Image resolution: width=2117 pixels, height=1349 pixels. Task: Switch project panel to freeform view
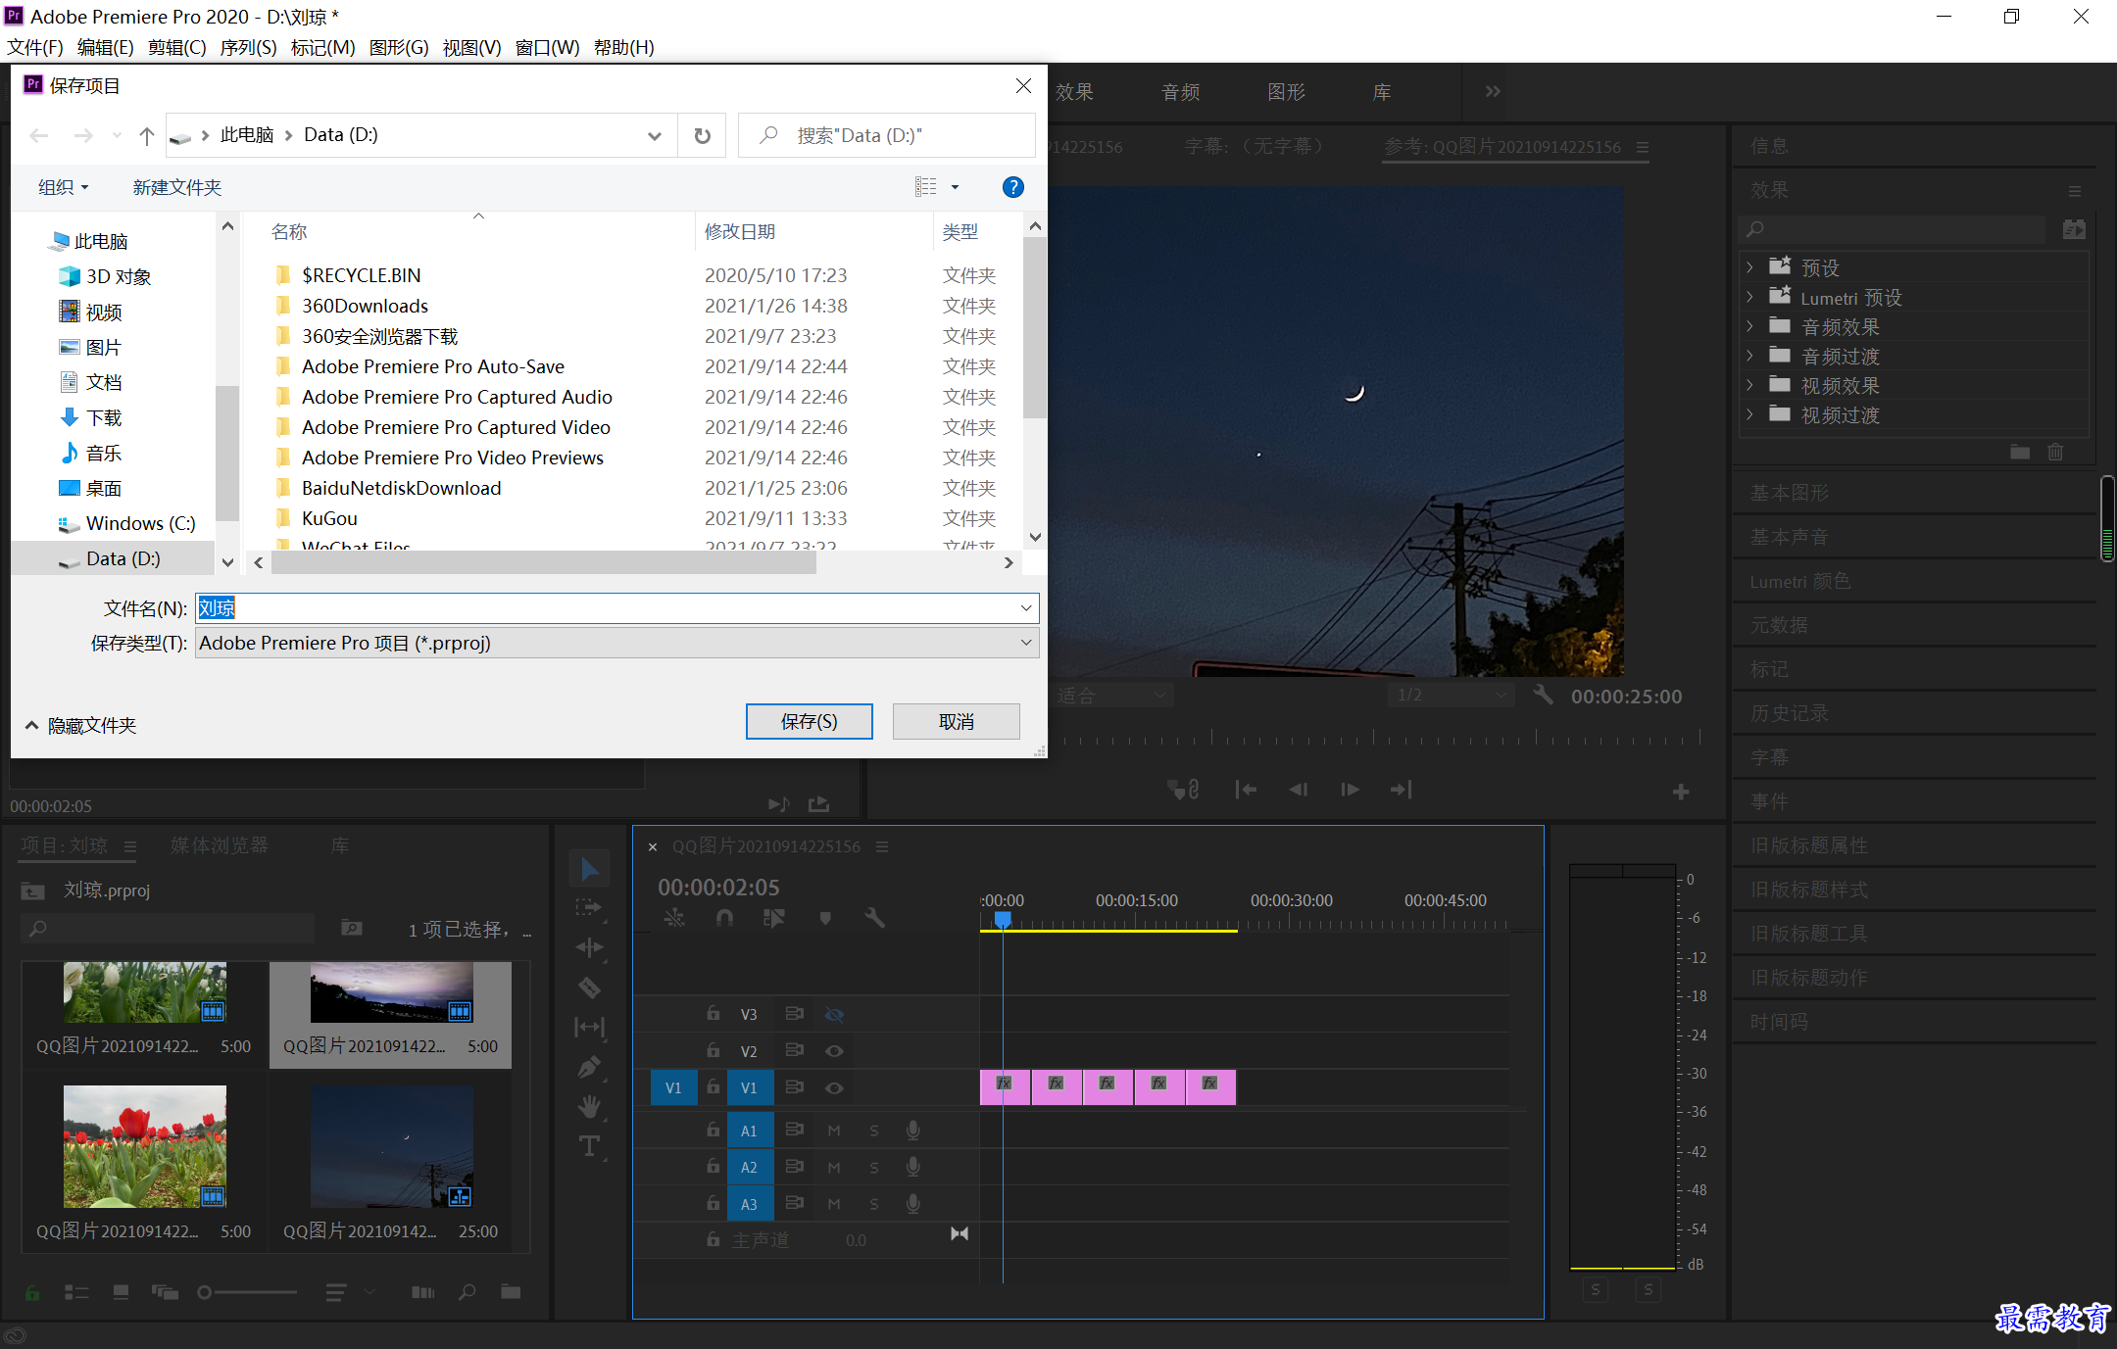165,1292
